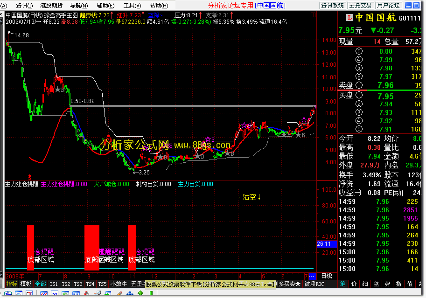This screenshot has height=298, width=426.
Task: Select the 小放牛 indicator tab
Action: [x=119, y=284]
